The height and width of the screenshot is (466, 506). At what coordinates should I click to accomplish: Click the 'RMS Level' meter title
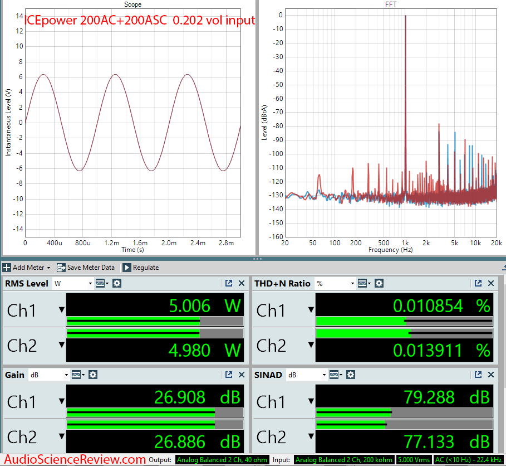tap(27, 283)
